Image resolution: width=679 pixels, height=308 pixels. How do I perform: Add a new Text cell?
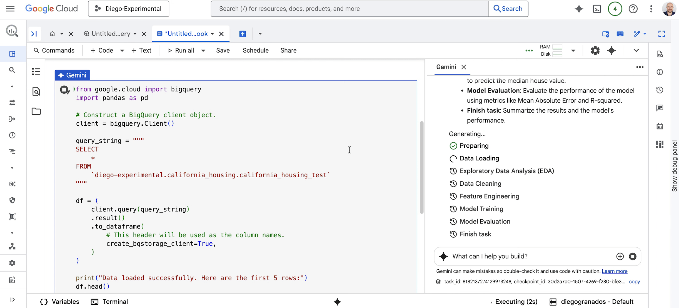tap(141, 50)
